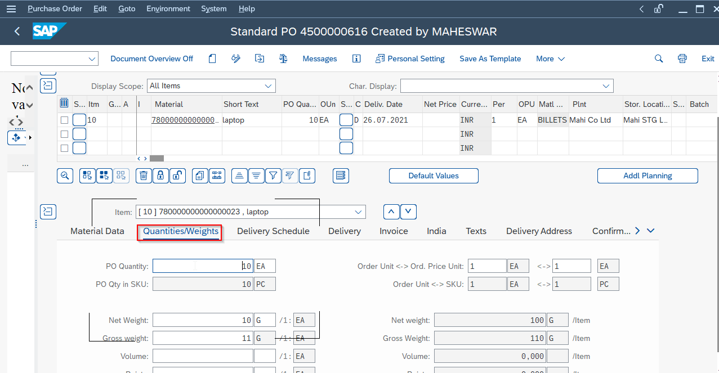Expand the More menu
This screenshot has width=719, height=373.
point(550,59)
